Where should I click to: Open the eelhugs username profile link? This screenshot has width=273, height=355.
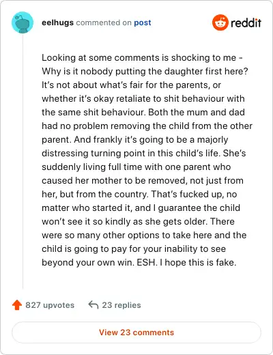(57, 23)
